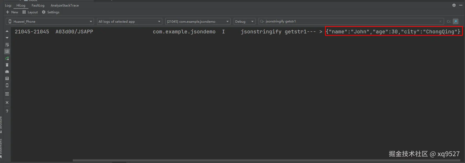
Task: Click the 'jsonstringify getstr1---' log message
Action: [278, 32]
